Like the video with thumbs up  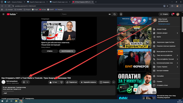pos(53,82)
